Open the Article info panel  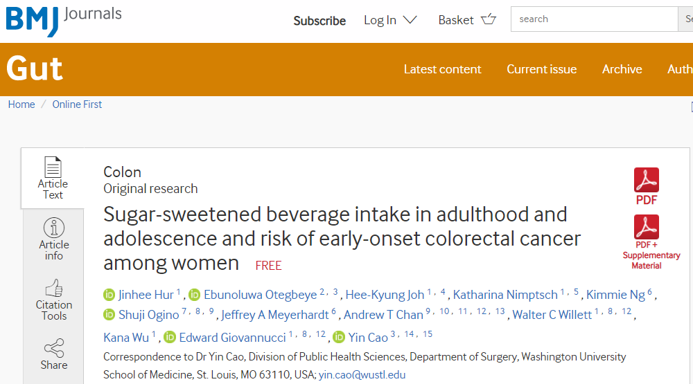pos(53,228)
